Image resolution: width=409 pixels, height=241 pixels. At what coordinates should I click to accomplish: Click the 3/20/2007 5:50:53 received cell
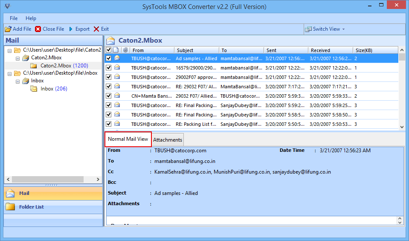click(331, 124)
